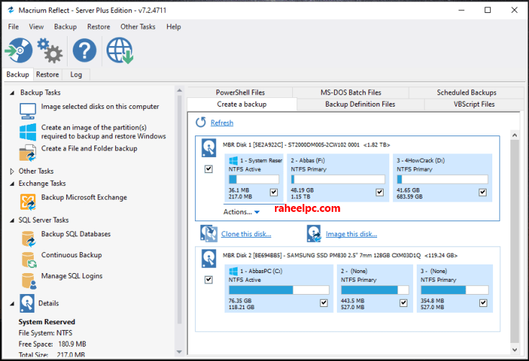Viewport: 529px width, 361px height.
Task: Open settings via the gears toolbar icon
Action: pos(50,50)
